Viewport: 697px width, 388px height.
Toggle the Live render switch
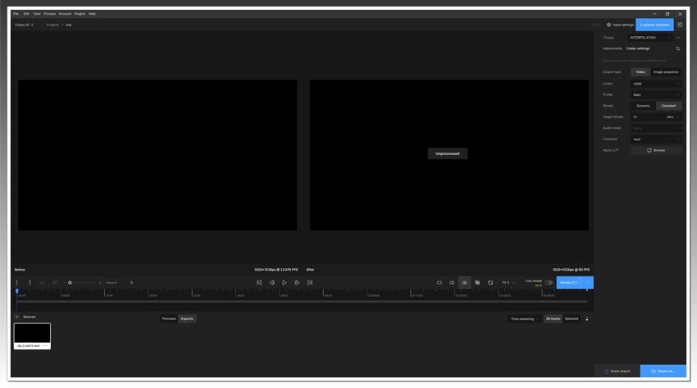[x=549, y=283]
